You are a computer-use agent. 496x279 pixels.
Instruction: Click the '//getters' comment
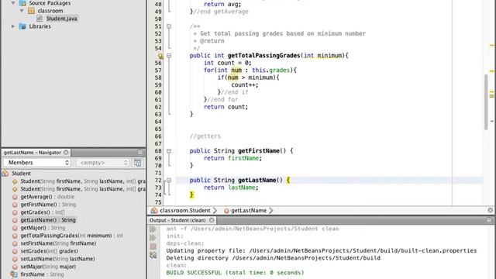[x=205, y=136]
